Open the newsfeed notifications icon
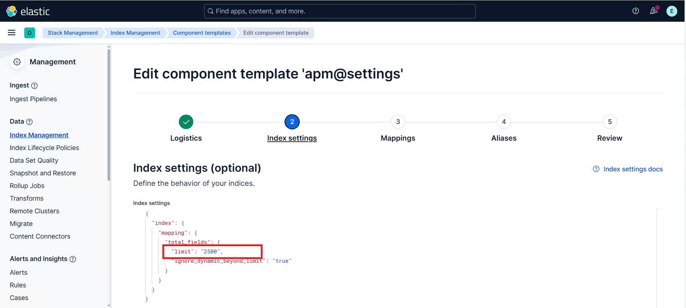The height and width of the screenshot is (308, 686). pyautogui.click(x=654, y=11)
